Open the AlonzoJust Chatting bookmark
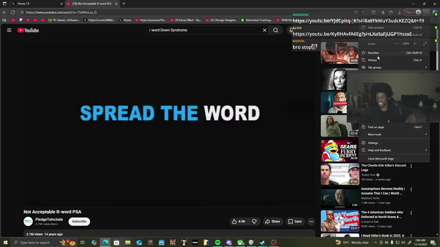This screenshot has width=440, height=247. pyautogui.click(x=257, y=20)
